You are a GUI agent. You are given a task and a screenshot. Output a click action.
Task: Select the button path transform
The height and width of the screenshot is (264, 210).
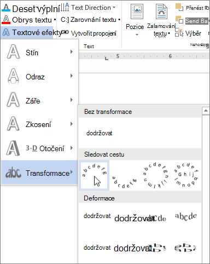186,175
